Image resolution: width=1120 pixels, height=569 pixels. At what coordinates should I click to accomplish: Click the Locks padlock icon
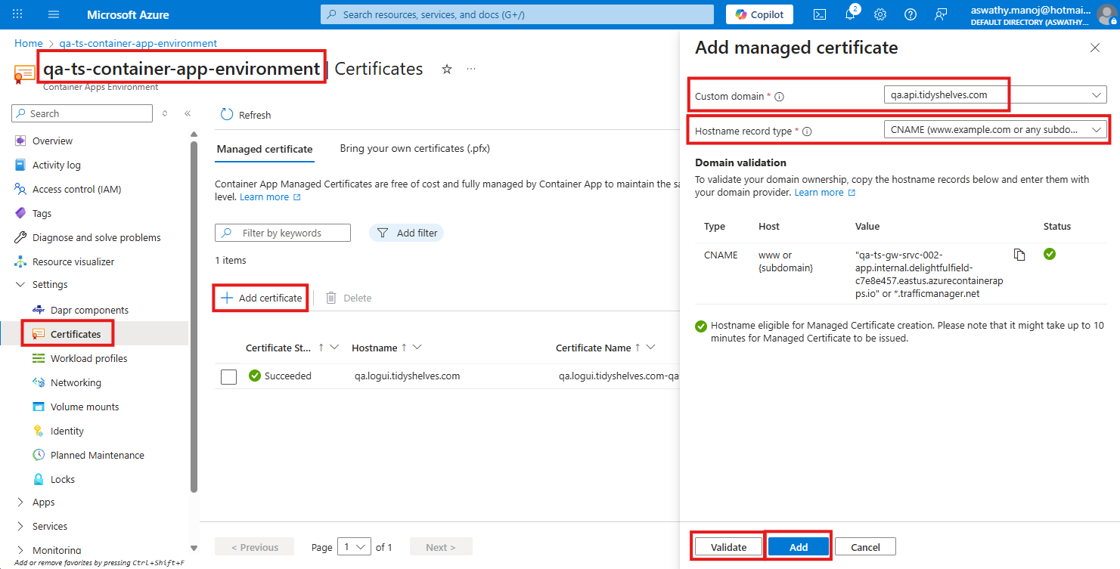[x=39, y=480]
